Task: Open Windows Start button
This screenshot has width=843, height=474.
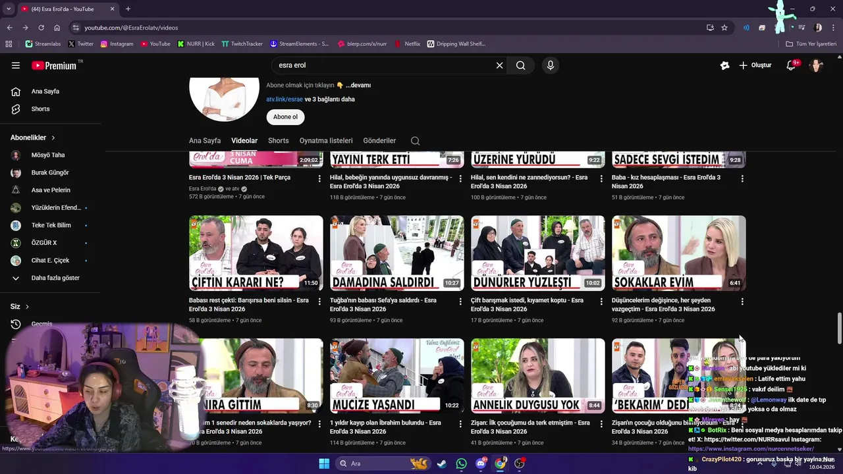Action: 324,463
